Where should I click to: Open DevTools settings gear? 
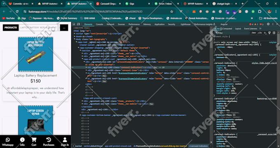pos(268,24)
